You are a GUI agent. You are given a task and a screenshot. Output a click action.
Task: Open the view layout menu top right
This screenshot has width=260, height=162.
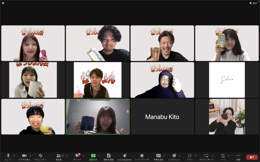[253, 3]
